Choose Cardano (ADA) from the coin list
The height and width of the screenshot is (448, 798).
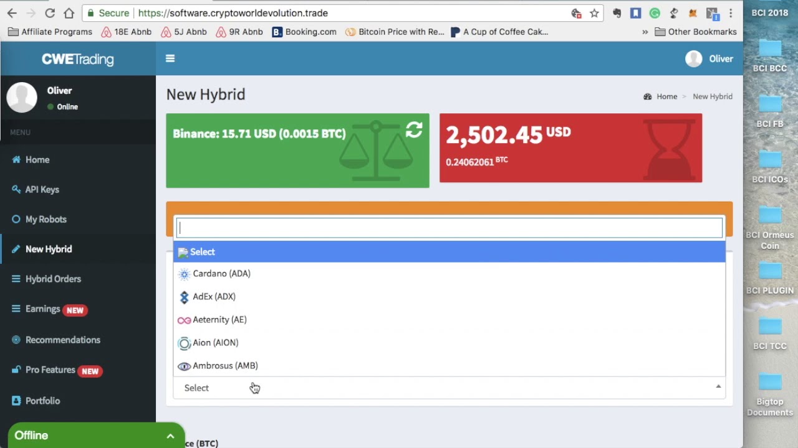pyautogui.click(x=449, y=274)
